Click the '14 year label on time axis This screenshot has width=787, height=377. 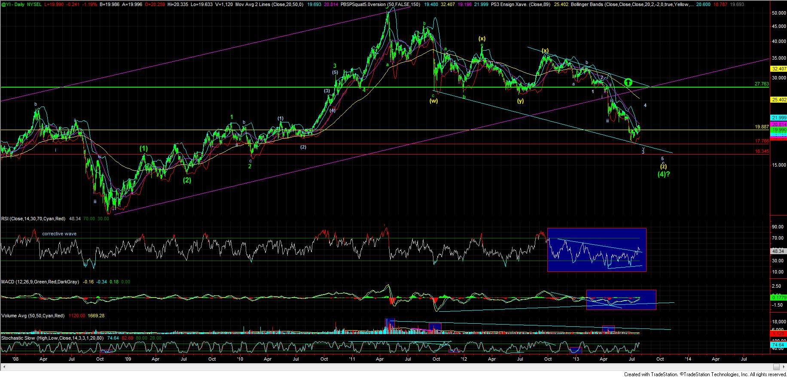click(x=688, y=359)
